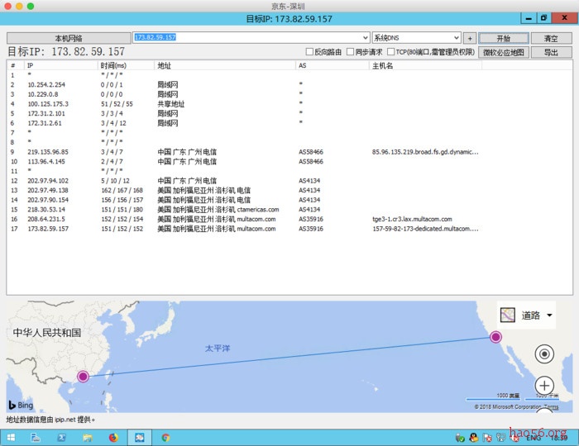579x446 pixels.
Task: Toggle the TCP port 80 checkbox
Action: pyautogui.click(x=390, y=51)
